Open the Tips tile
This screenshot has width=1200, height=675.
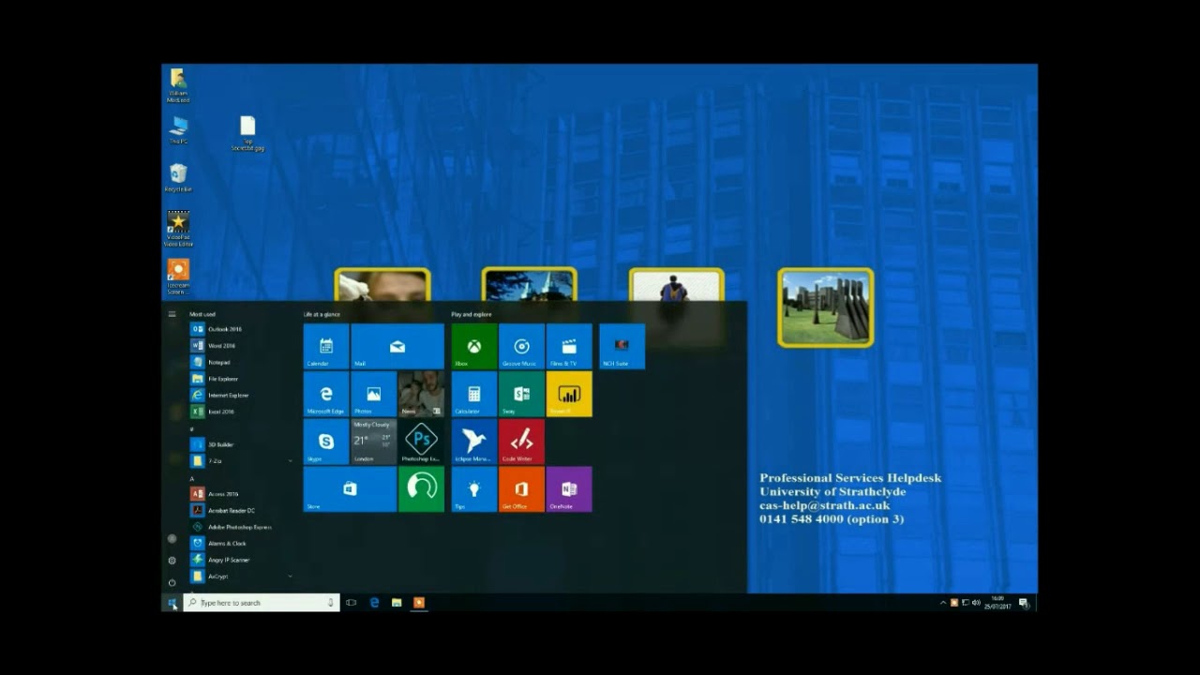click(474, 489)
